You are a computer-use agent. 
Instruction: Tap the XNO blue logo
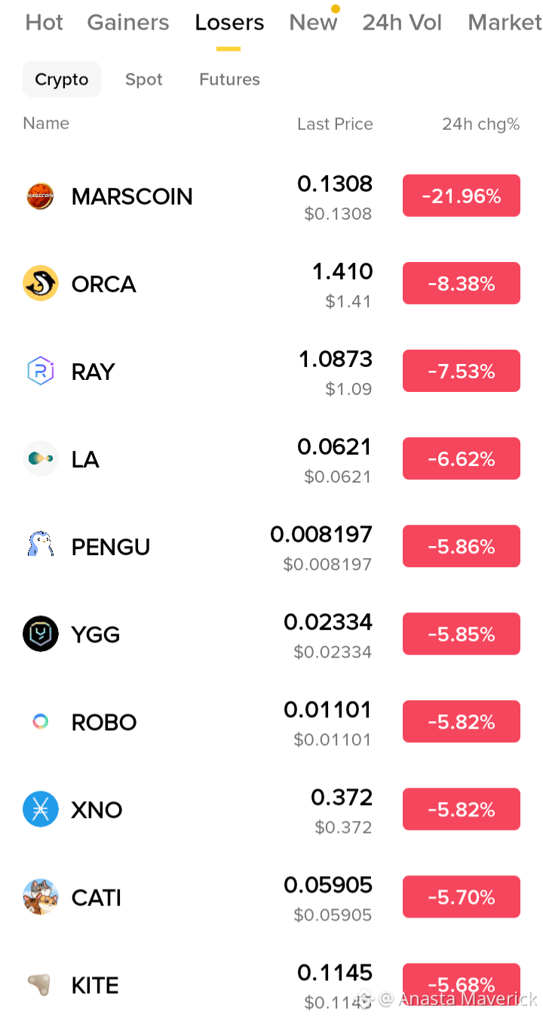(x=41, y=810)
